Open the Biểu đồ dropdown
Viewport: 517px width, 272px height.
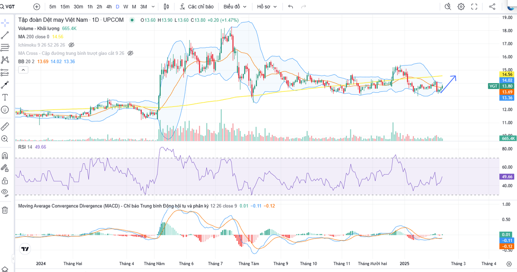[235, 6]
